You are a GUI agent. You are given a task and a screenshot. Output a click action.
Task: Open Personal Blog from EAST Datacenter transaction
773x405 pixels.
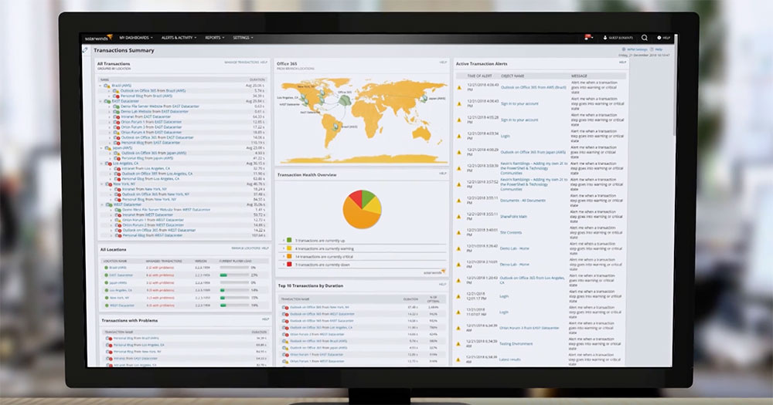pyautogui.click(x=151, y=142)
